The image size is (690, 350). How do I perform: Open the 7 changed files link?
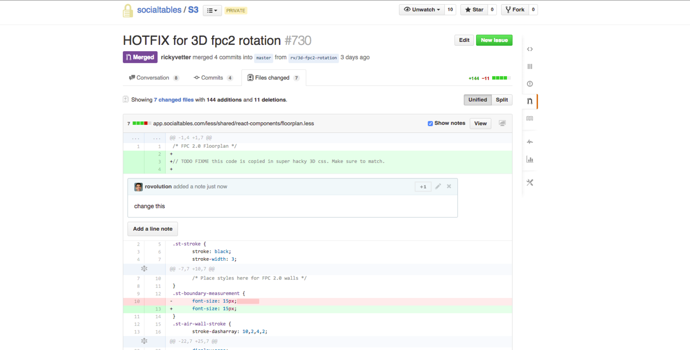click(x=174, y=100)
